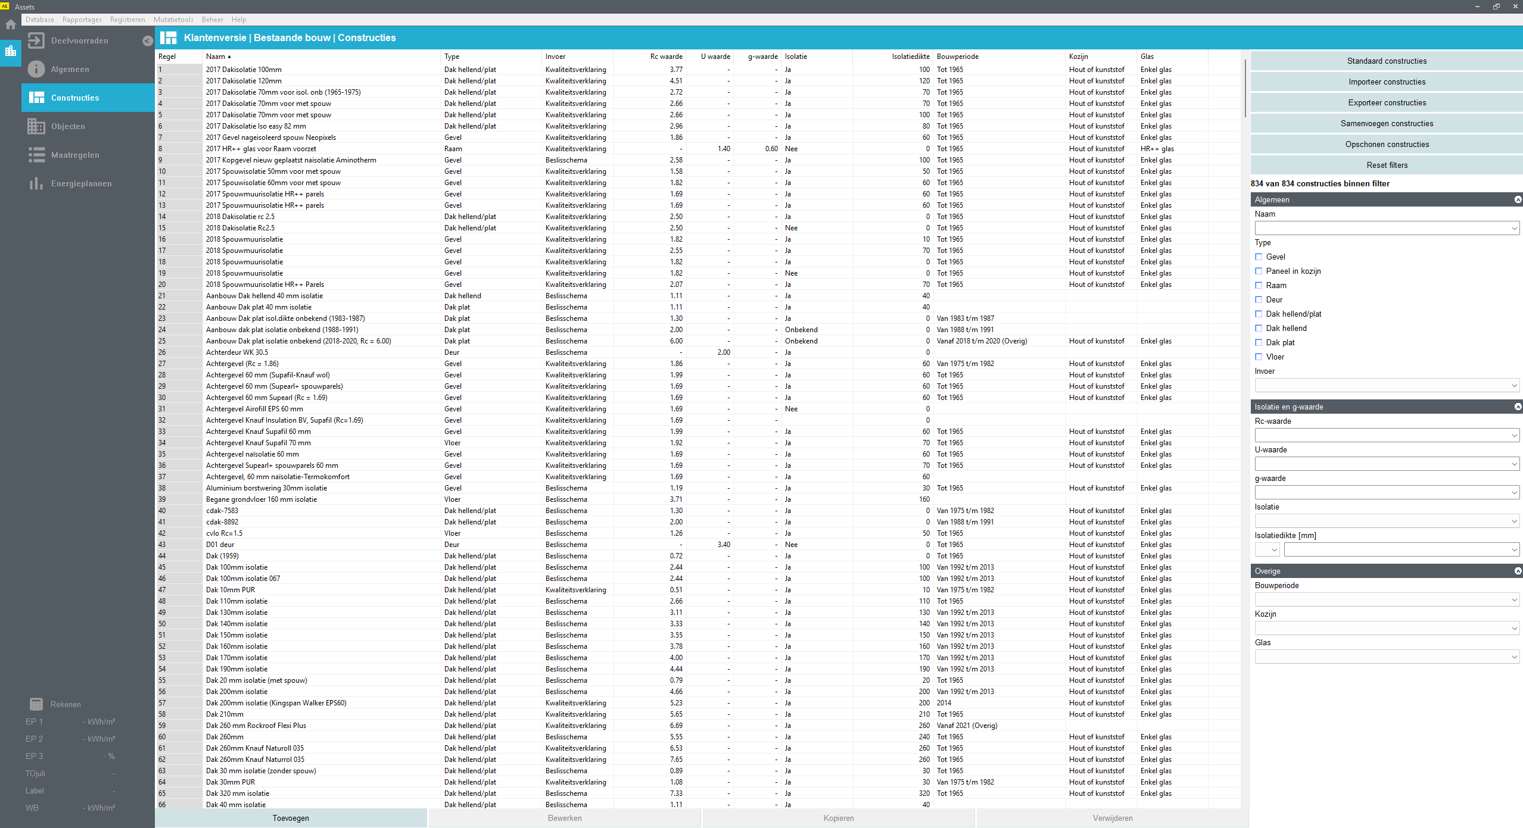Click the Rekenen calculator icon

coord(36,704)
